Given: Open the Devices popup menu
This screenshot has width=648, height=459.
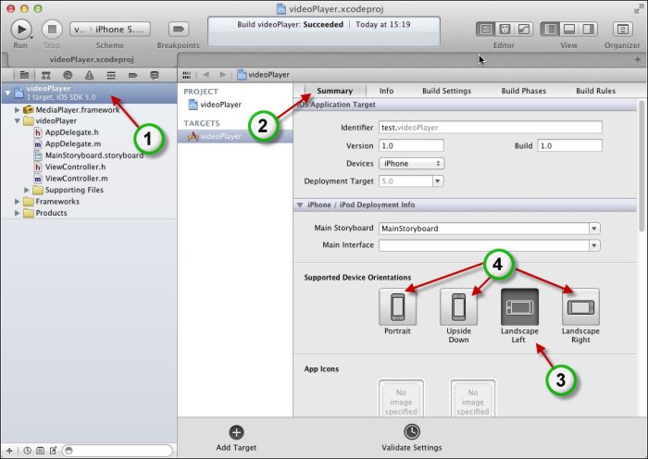Looking at the screenshot, I should pyautogui.click(x=412, y=164).
